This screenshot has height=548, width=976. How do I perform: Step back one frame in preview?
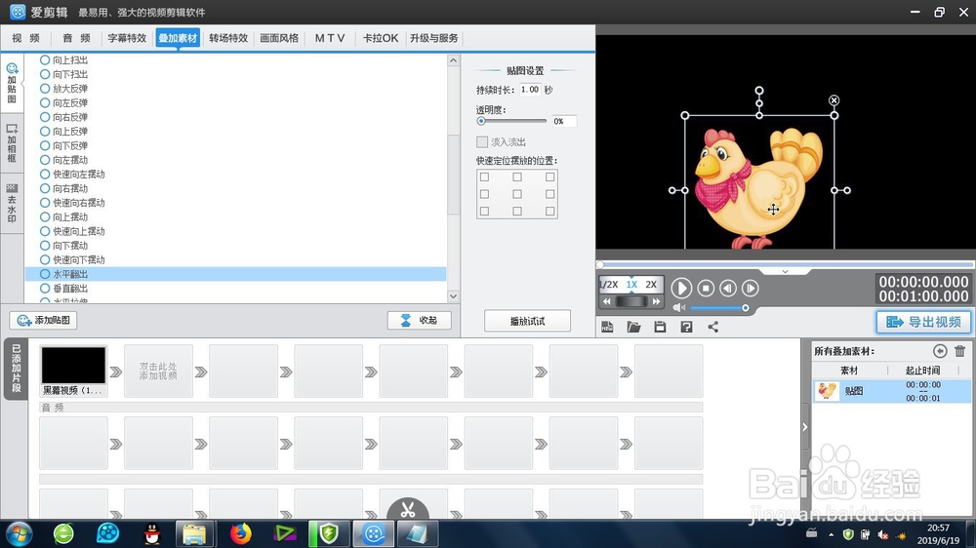click(728, 288)
